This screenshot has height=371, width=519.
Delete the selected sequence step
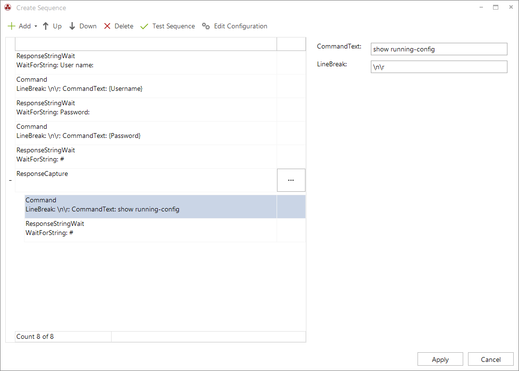pyautogui.click(x=118, y=26)
